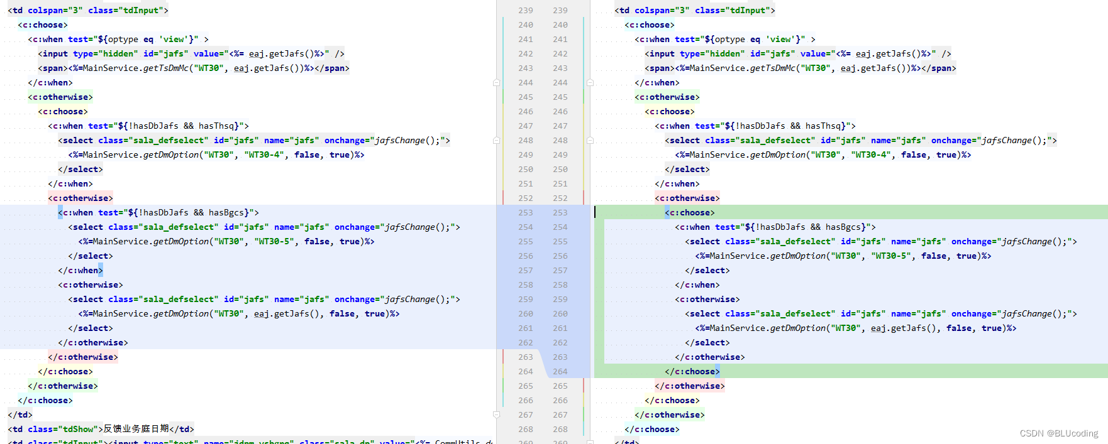1108x444 pixels.
Task: Click right-column line number 239
Action: coord(560,10)
